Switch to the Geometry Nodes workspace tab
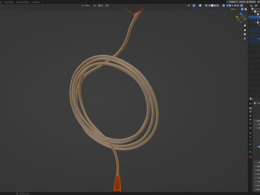Viewport: 260px width, 195px height. point(23,2)
